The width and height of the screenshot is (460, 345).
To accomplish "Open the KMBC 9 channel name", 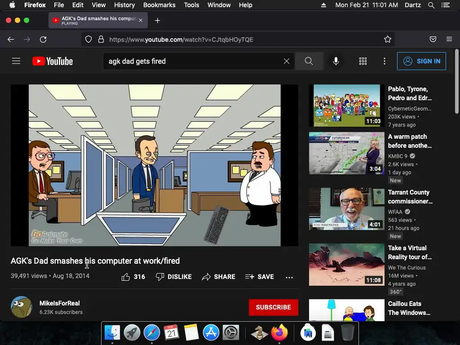I will (x=398, y=156).
